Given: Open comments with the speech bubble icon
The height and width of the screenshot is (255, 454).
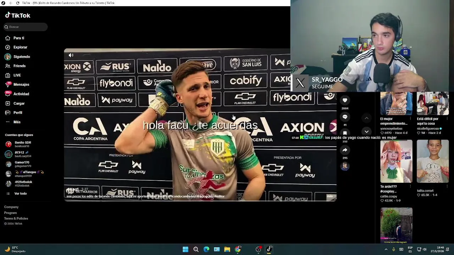Looking at the screenshot, I should point(345,117).
